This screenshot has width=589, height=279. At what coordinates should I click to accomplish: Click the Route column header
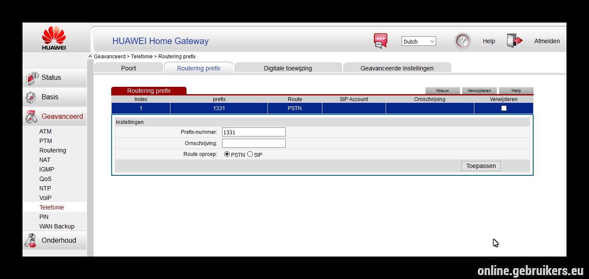(295, 99)
